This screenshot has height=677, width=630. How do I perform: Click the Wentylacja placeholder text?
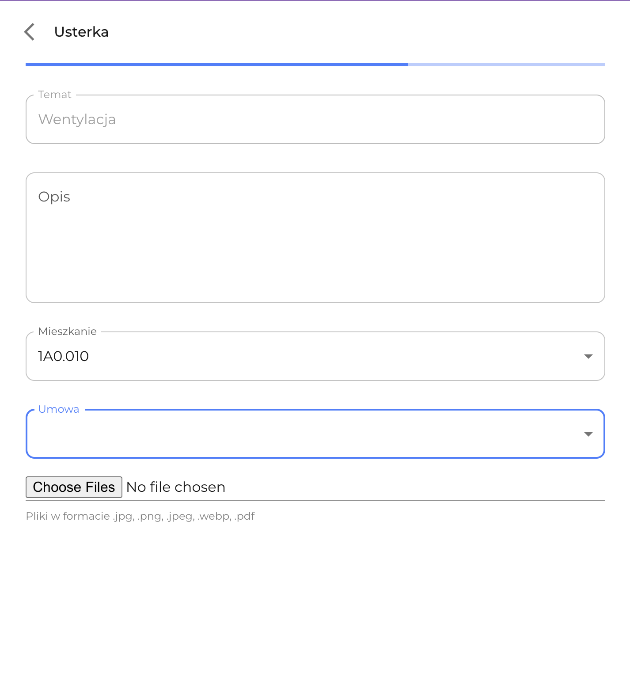[x=77, y=119]
